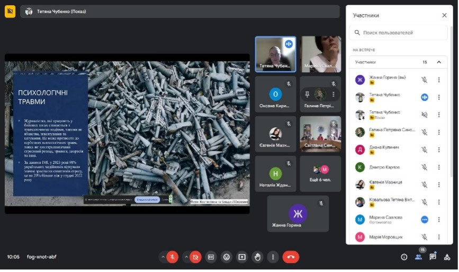Open options for Галина Петрівна row
This screenshot has height=272, width=459.
(439, 132)
